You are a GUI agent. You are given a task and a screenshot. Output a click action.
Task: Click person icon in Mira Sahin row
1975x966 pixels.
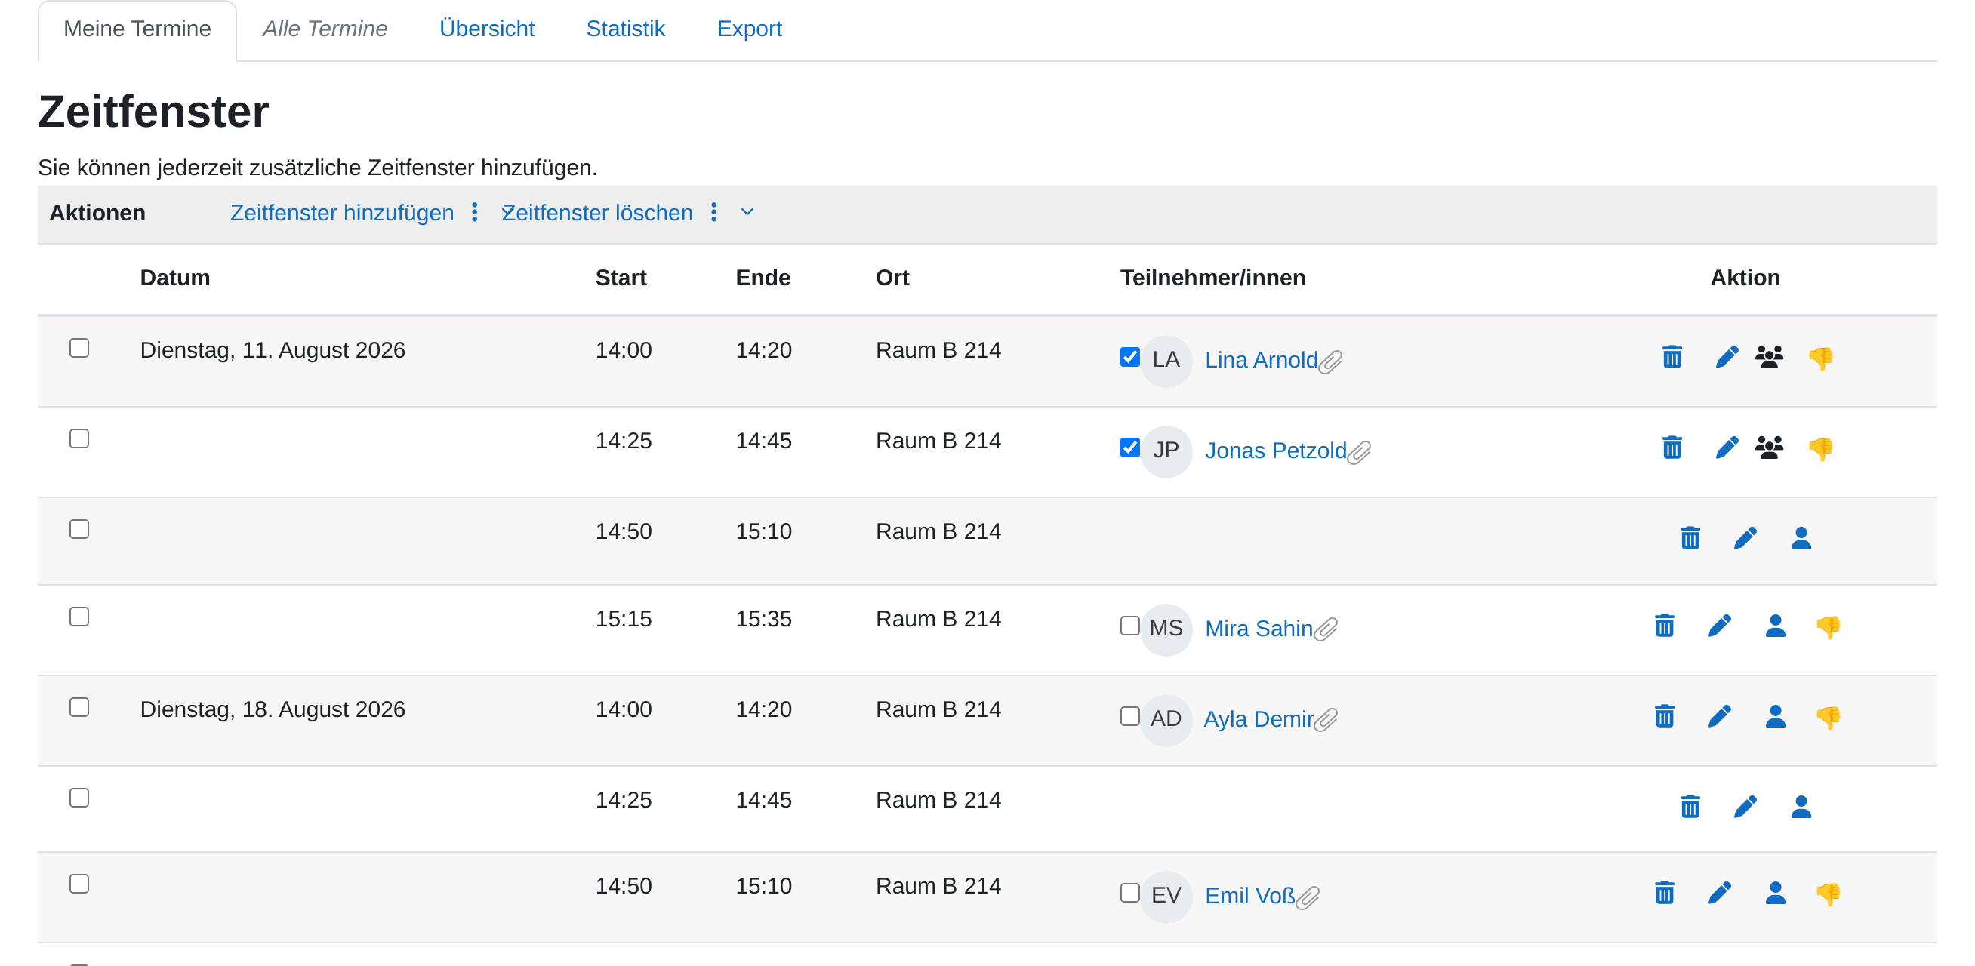click(x=1776, y=626)
